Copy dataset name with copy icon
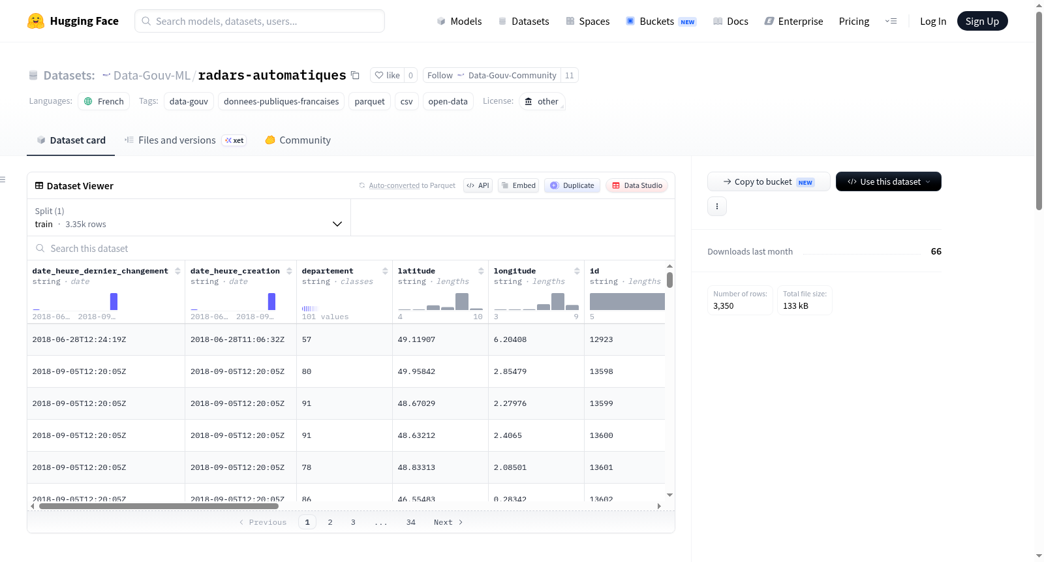This screenshot has height=562, width=1044. point(355,75)
